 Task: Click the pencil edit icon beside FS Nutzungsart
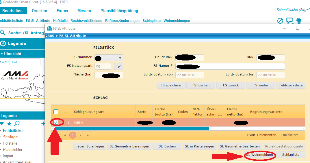click(x=119, y=67)
